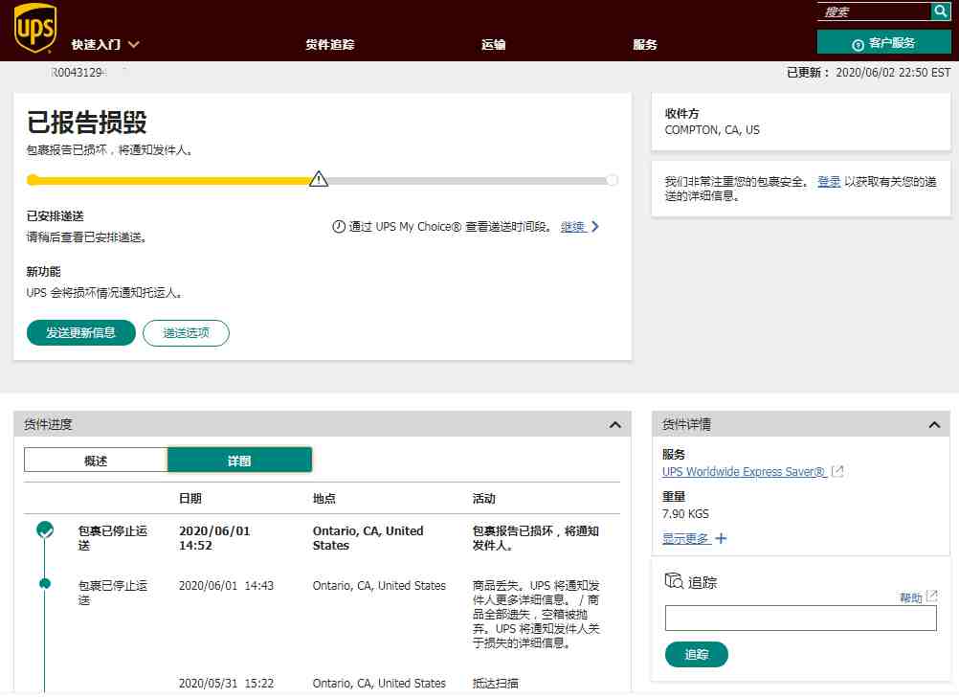Viewport: 959px width, 698px height.
Task: Click the 已更新 timestamp text
Action: 868,72
